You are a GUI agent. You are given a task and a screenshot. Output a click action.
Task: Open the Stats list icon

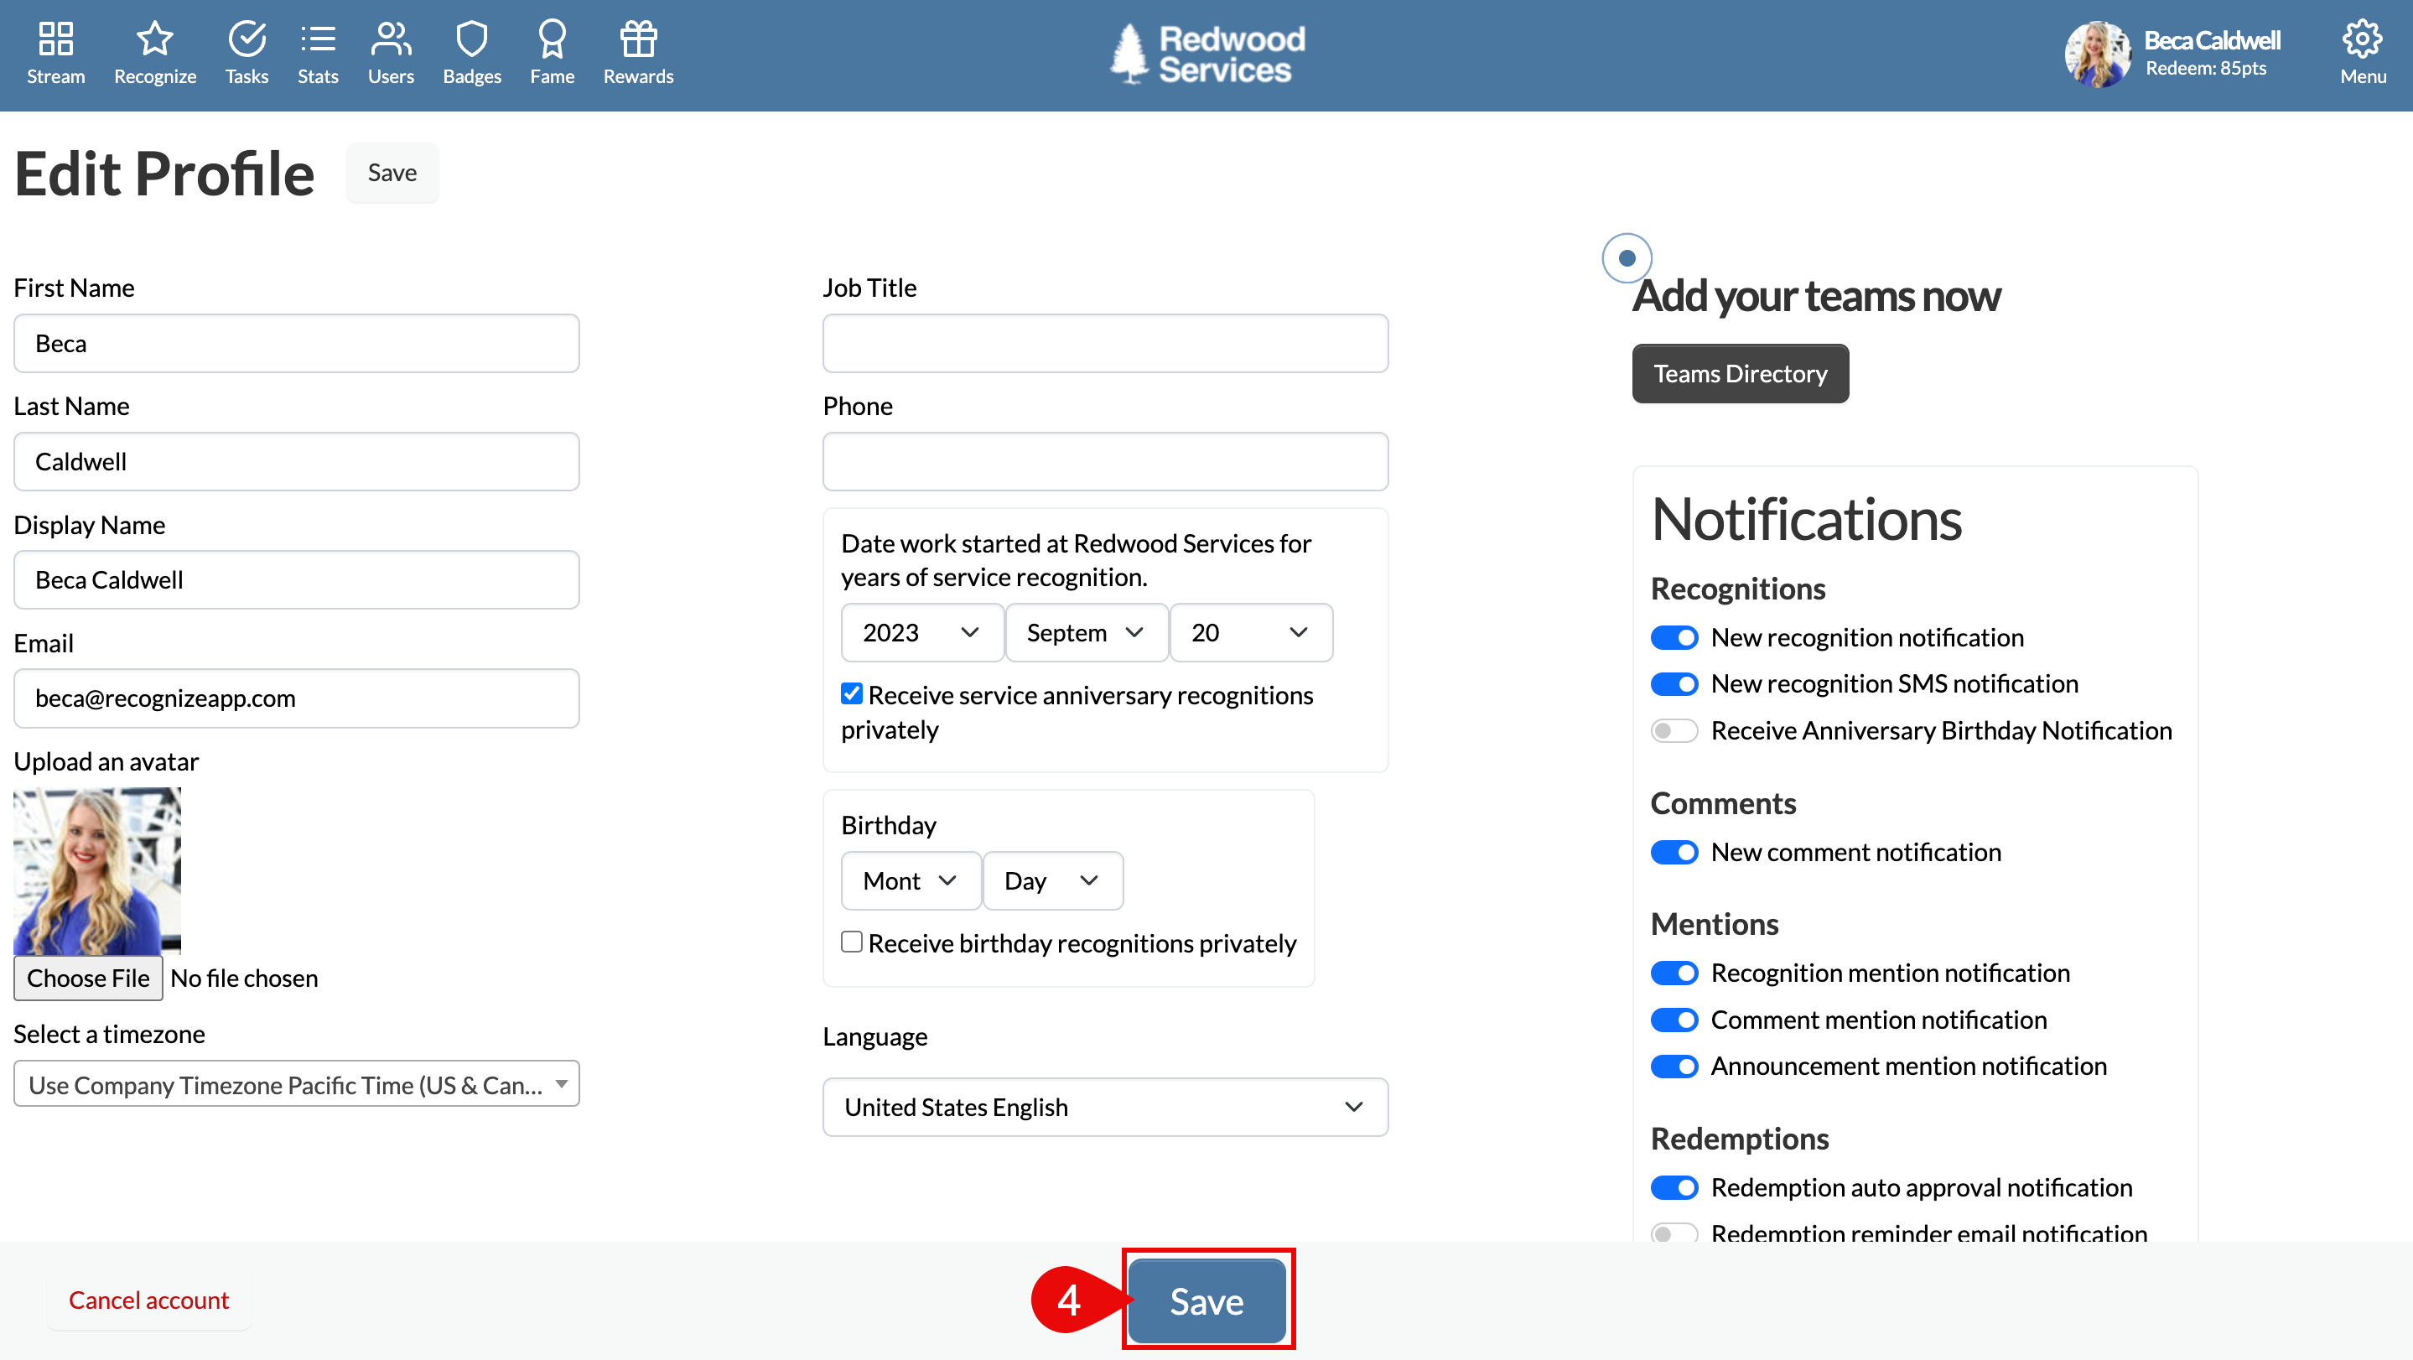318,39
